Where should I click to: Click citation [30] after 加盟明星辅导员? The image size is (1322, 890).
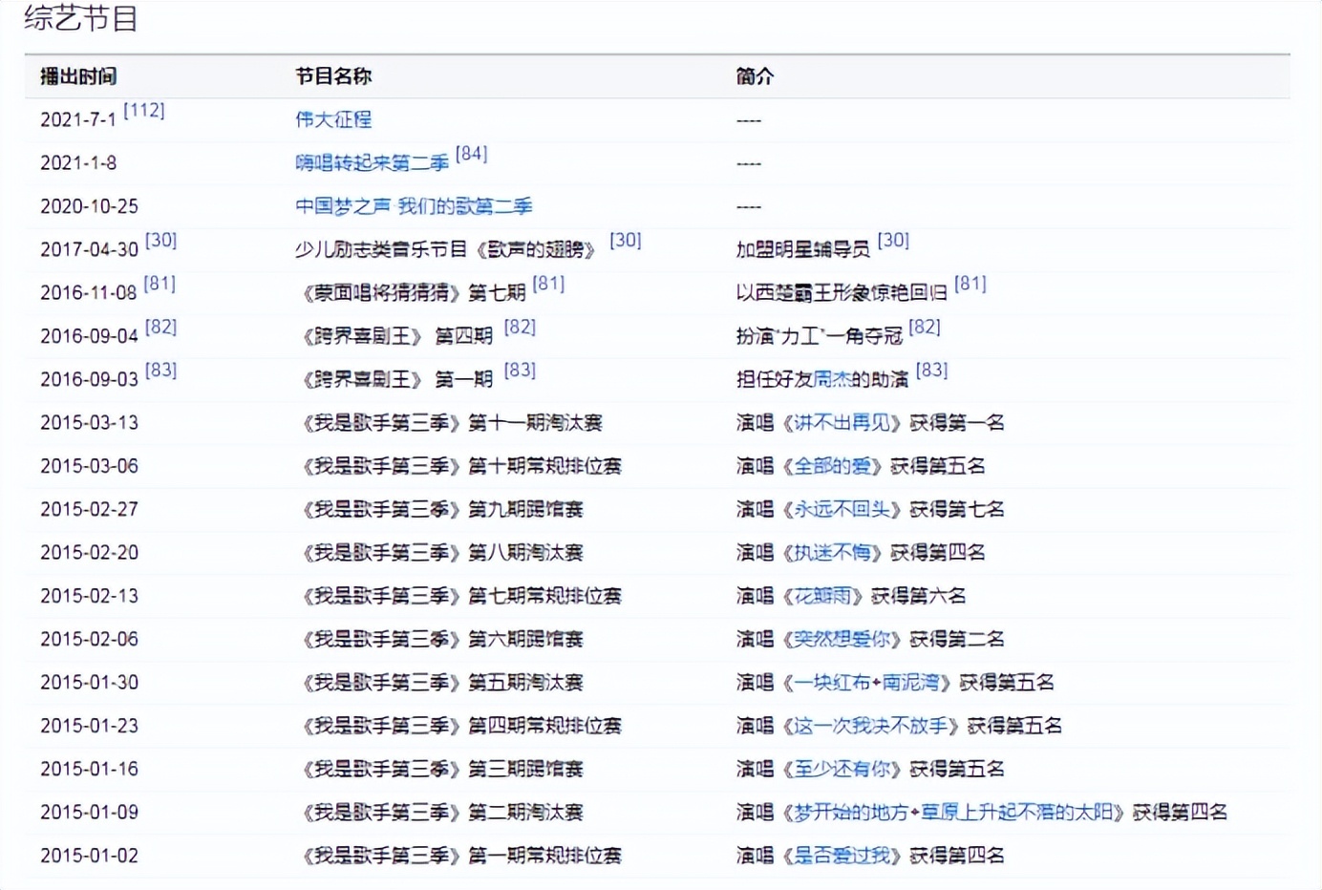(893, 241)
